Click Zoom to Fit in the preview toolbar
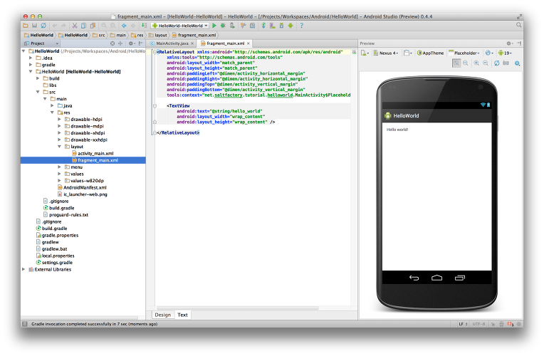The image size is (544, 356). click(x=456, y=63)
